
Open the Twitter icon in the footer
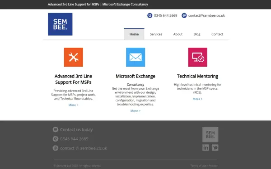coord(215,148)
